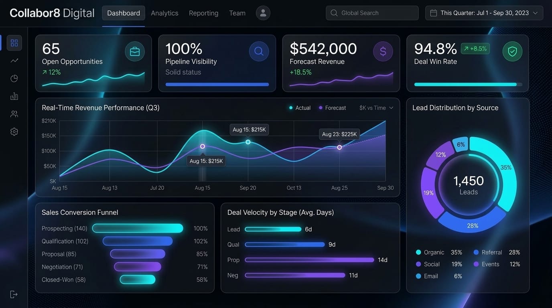Viewport: 552px width, 308px height.
Task: Toggle Email source in lead legend
Action: tap(439, 276)
